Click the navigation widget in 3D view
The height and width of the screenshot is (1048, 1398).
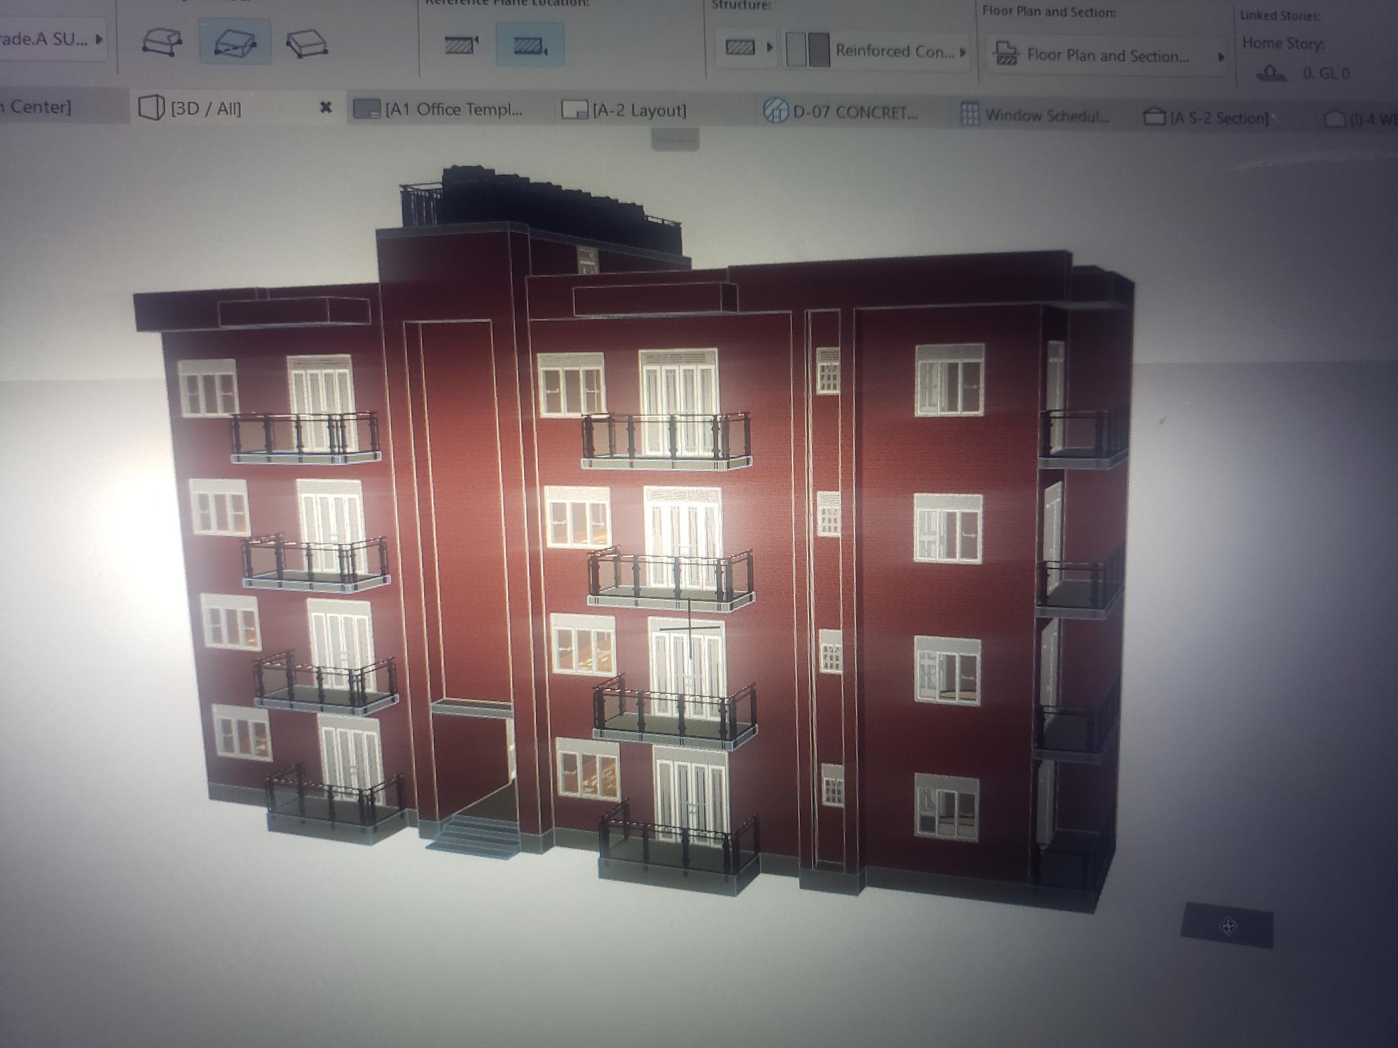tap(1227, 926)
